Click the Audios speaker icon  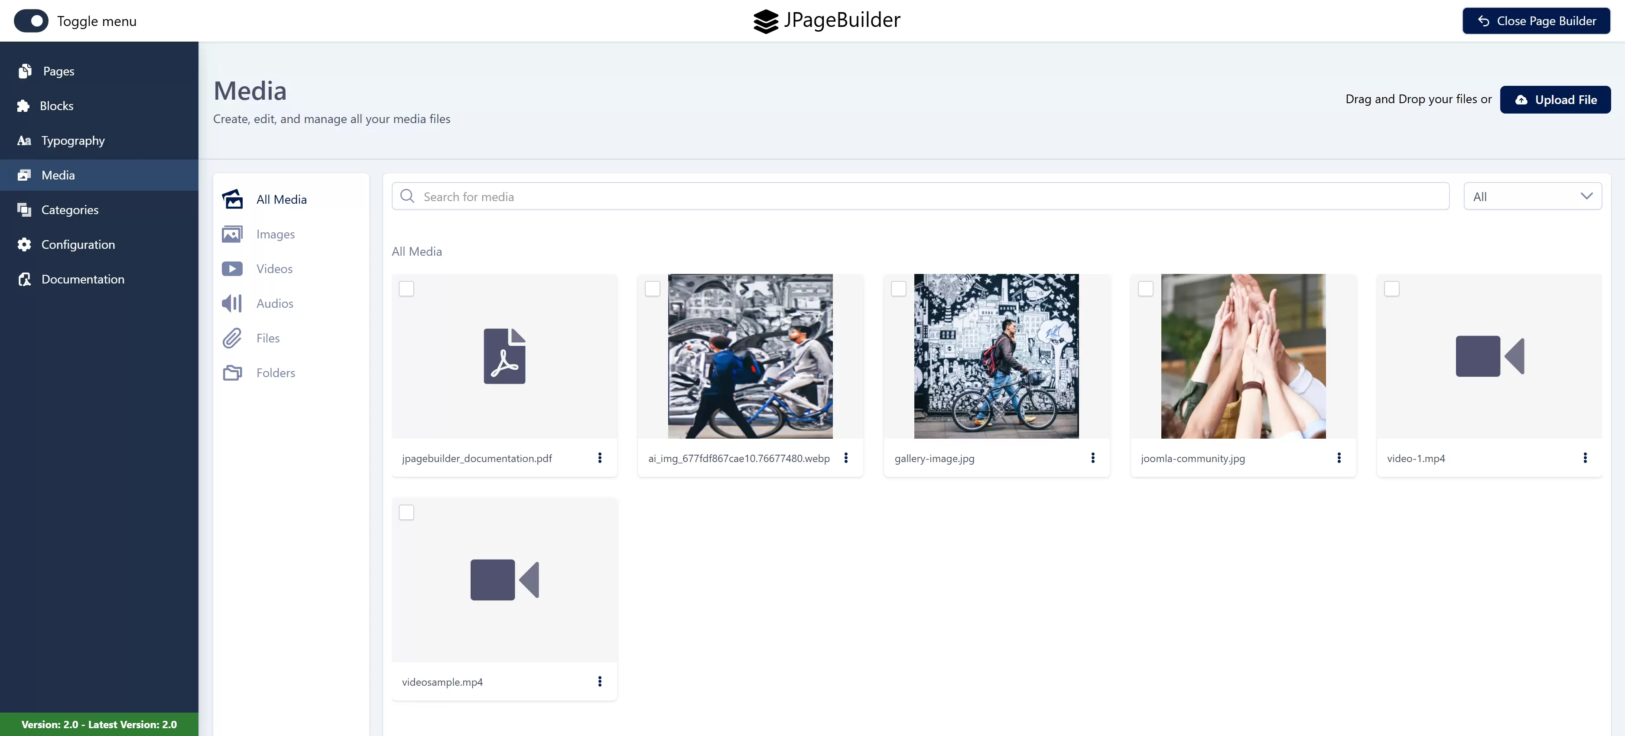coord(232,303)
